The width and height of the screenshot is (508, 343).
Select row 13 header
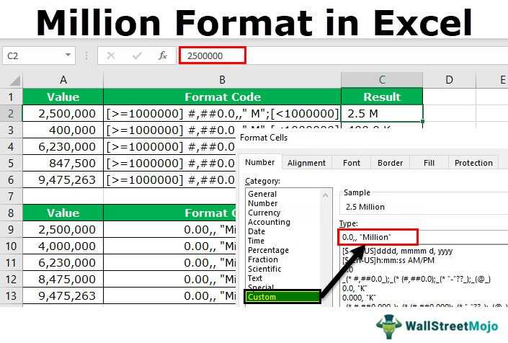(x=11, y=295)
